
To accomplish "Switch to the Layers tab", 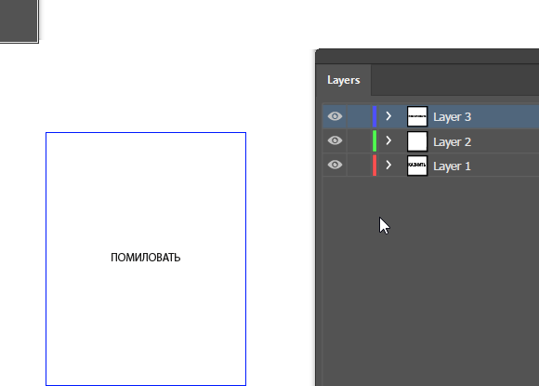I will 344,80.
